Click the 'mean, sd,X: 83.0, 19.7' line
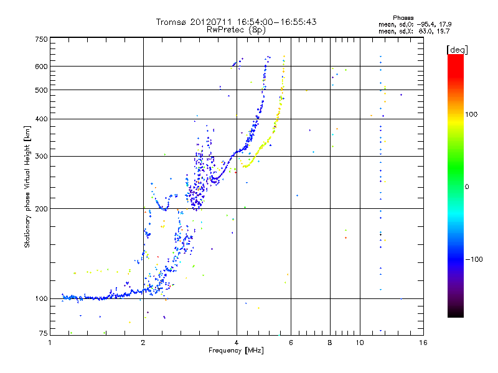 coord(414,32)
